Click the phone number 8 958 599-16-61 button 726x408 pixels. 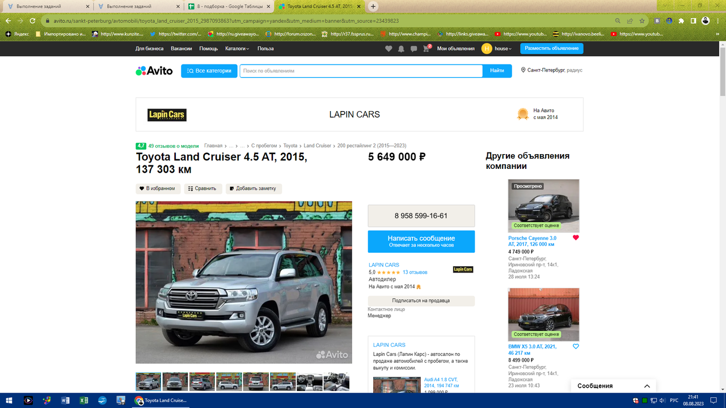(421, 216)
